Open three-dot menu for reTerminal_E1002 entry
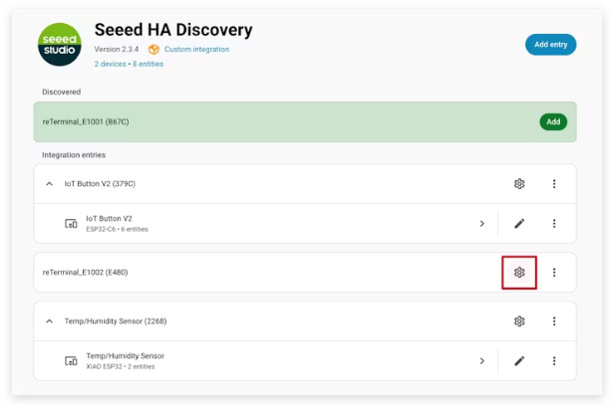This screenshot has width=613, height=409. click(x=554, y=272)
